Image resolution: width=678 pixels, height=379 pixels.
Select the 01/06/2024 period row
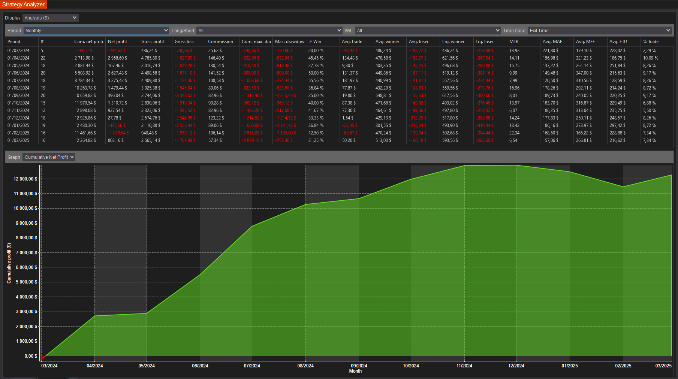339,73
